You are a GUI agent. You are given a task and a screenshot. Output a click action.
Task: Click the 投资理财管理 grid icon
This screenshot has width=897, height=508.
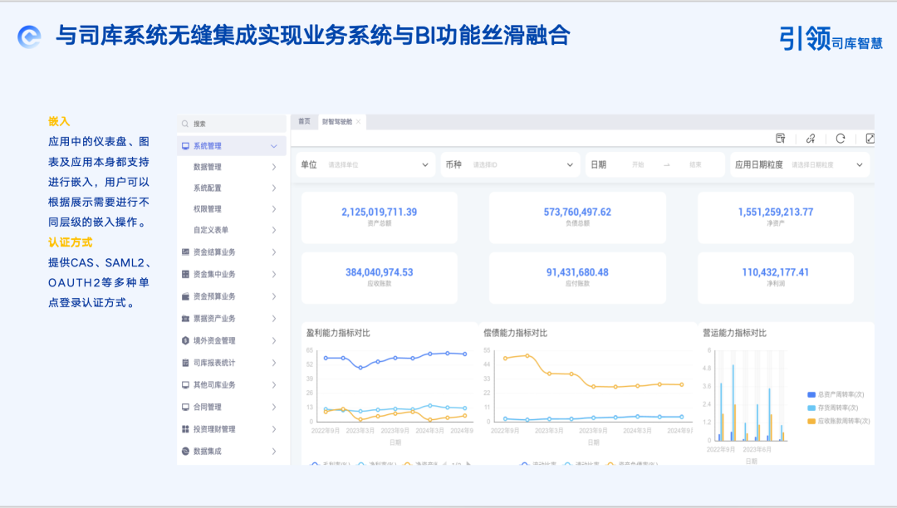click(x=184, y=428)
